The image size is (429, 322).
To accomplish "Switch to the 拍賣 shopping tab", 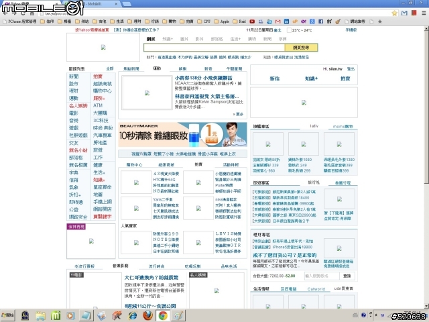I will tap(198, 164).
